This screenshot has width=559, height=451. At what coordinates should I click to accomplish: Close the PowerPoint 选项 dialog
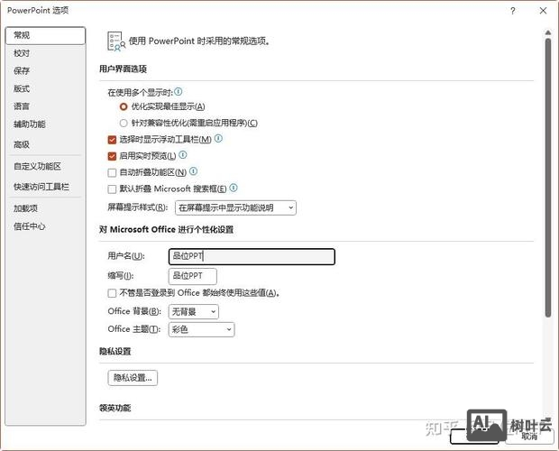pyautogui.click(x=543, y=11)
